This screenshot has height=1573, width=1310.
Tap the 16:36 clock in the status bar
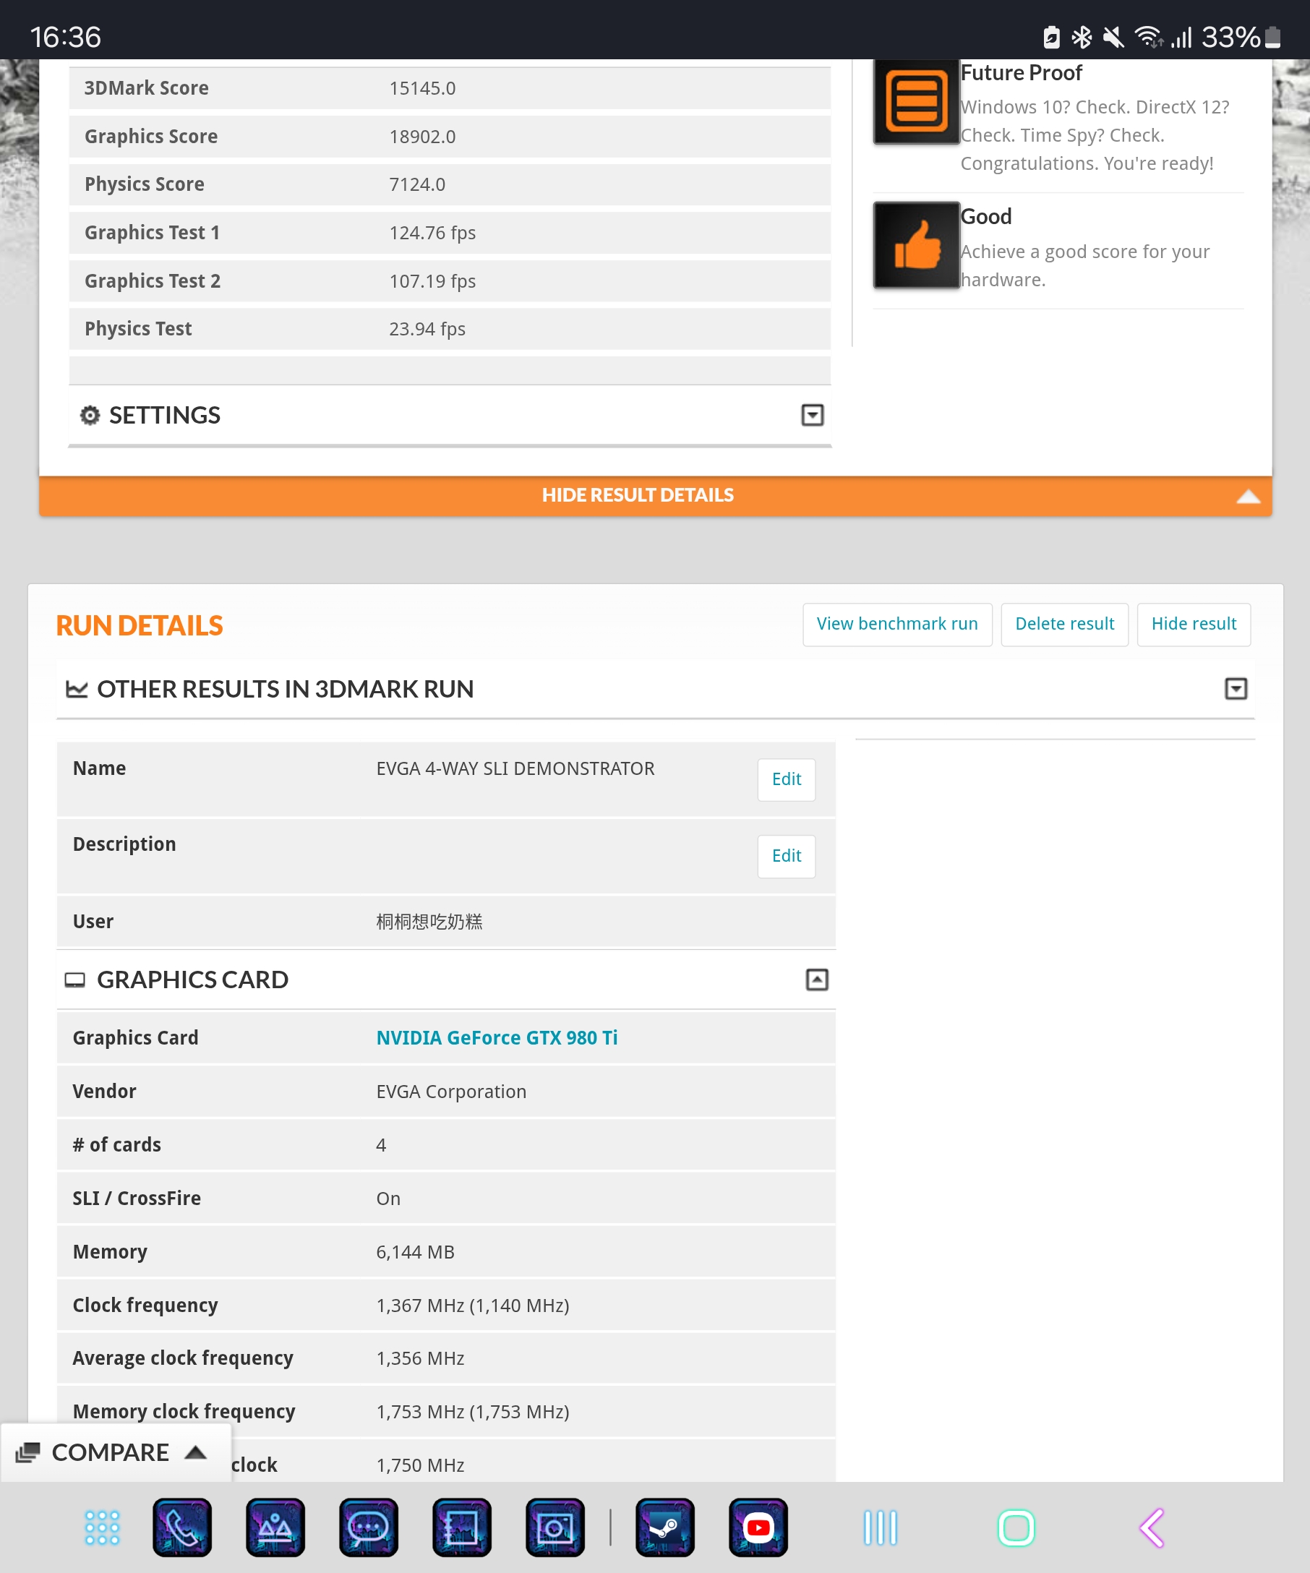point(65,37)
